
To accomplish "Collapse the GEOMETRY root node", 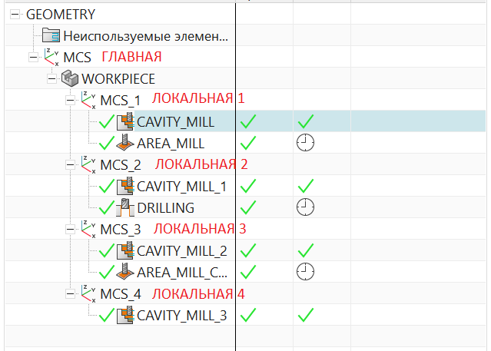I will (x=15, y=14).
